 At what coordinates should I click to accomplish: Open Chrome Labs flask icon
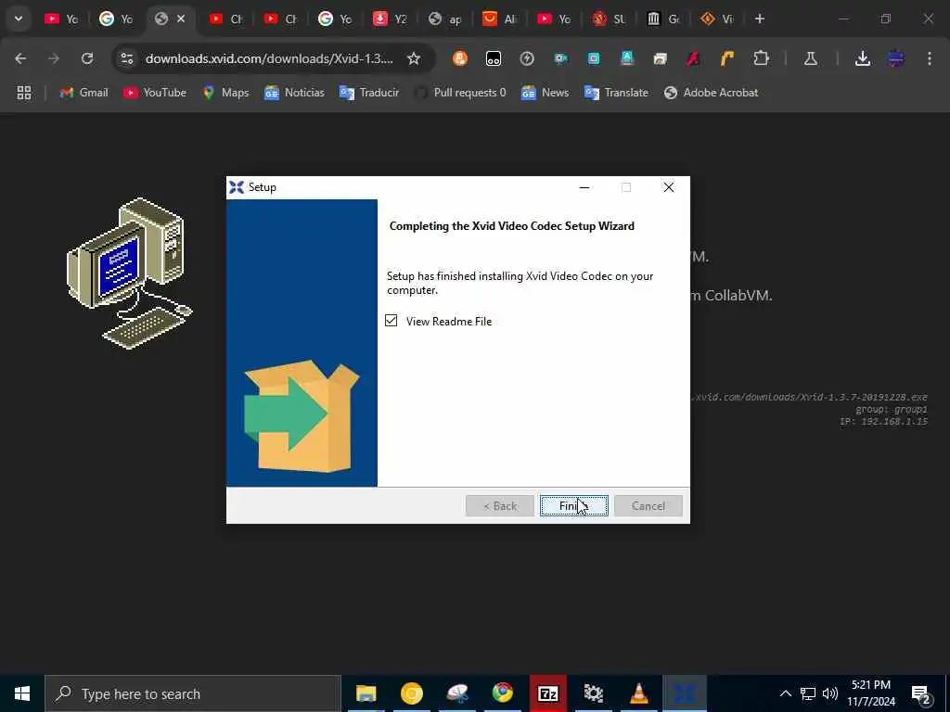[x=810, y=58]
